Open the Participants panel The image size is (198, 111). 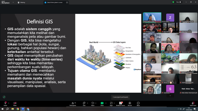coord(73,104)
